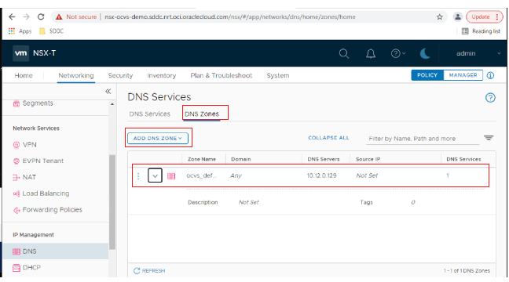Image resolution: width=509 pixels, height=282 pixels.
Task: Open the ADD DNS ZONE dropdown
Action: tap(158, 138)
